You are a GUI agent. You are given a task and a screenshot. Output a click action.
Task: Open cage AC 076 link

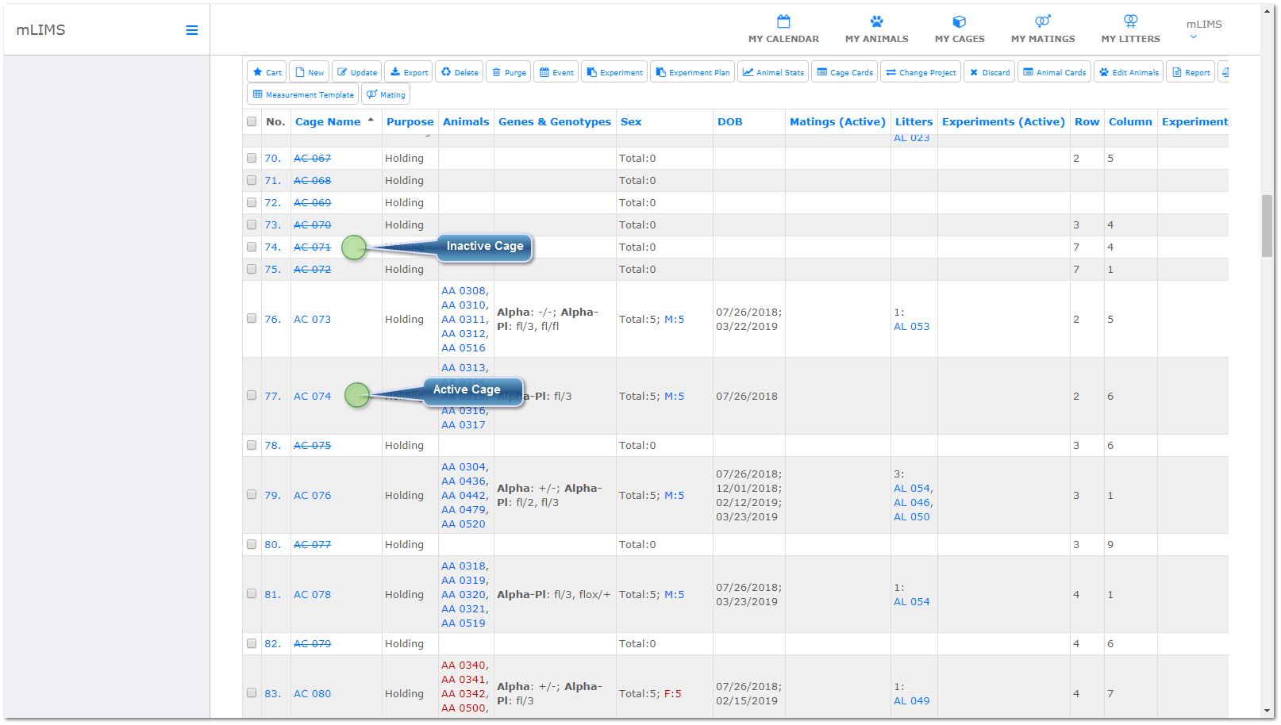[x=312, y=495]
